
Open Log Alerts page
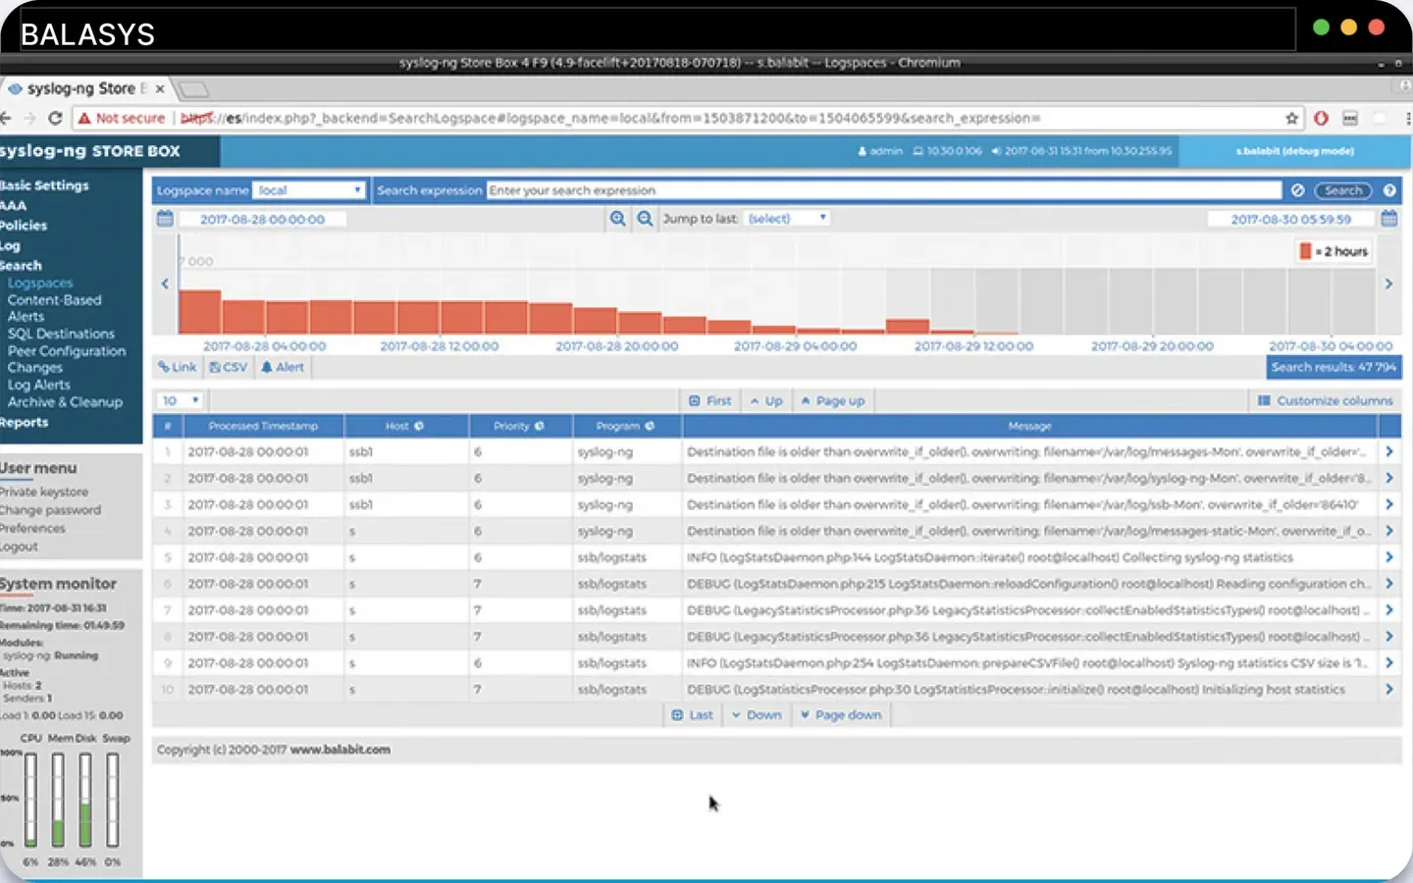tap(39, 385)
